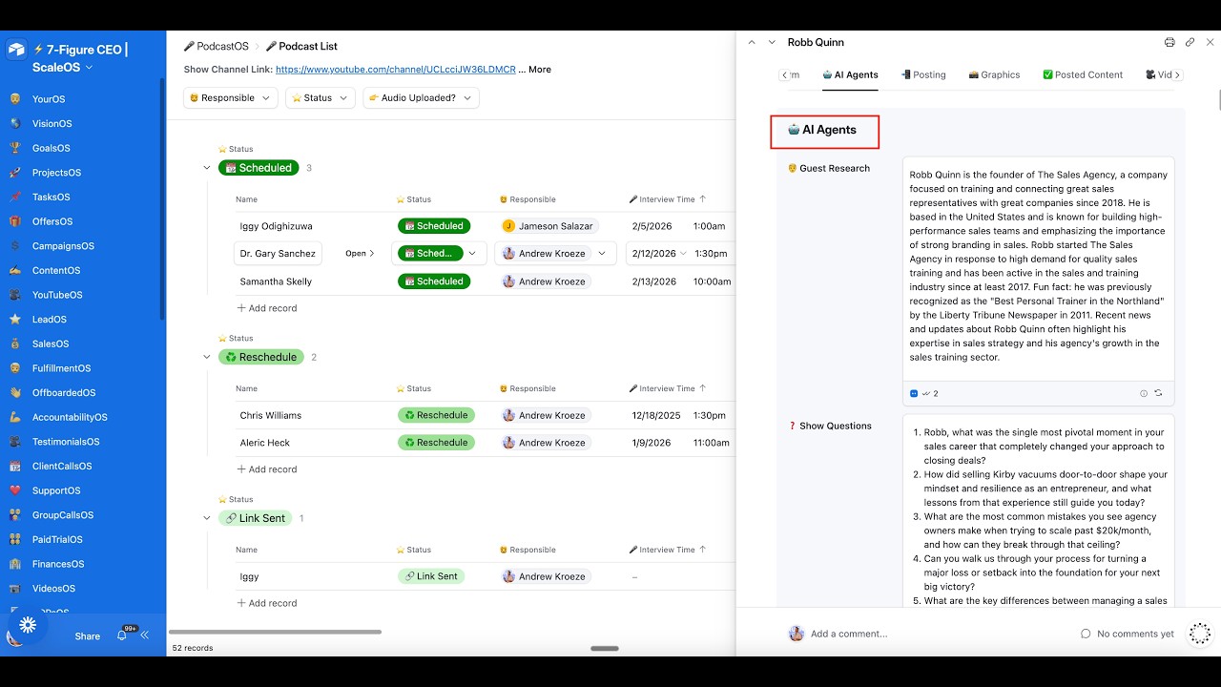Open OffersOS gift item in sidebar
Image resolution: width=1221 pixels, height=687 pixels.
tap(52, 221)
